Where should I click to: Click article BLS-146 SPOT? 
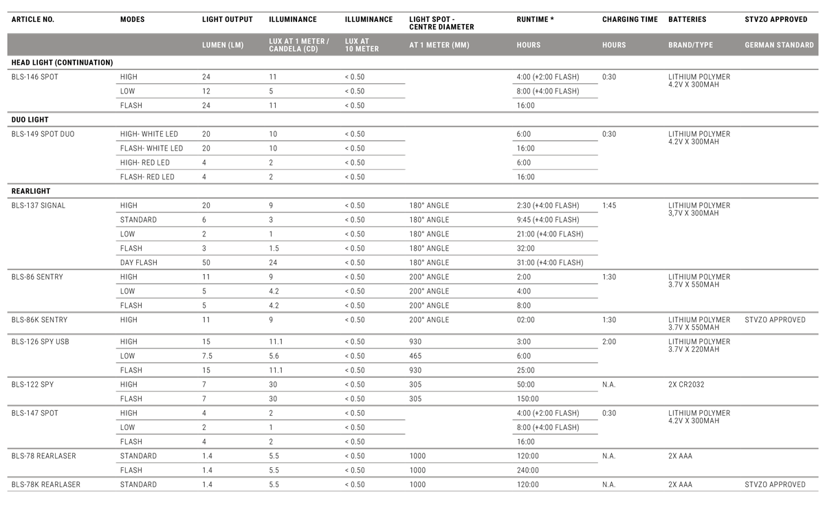click(35, 77)
